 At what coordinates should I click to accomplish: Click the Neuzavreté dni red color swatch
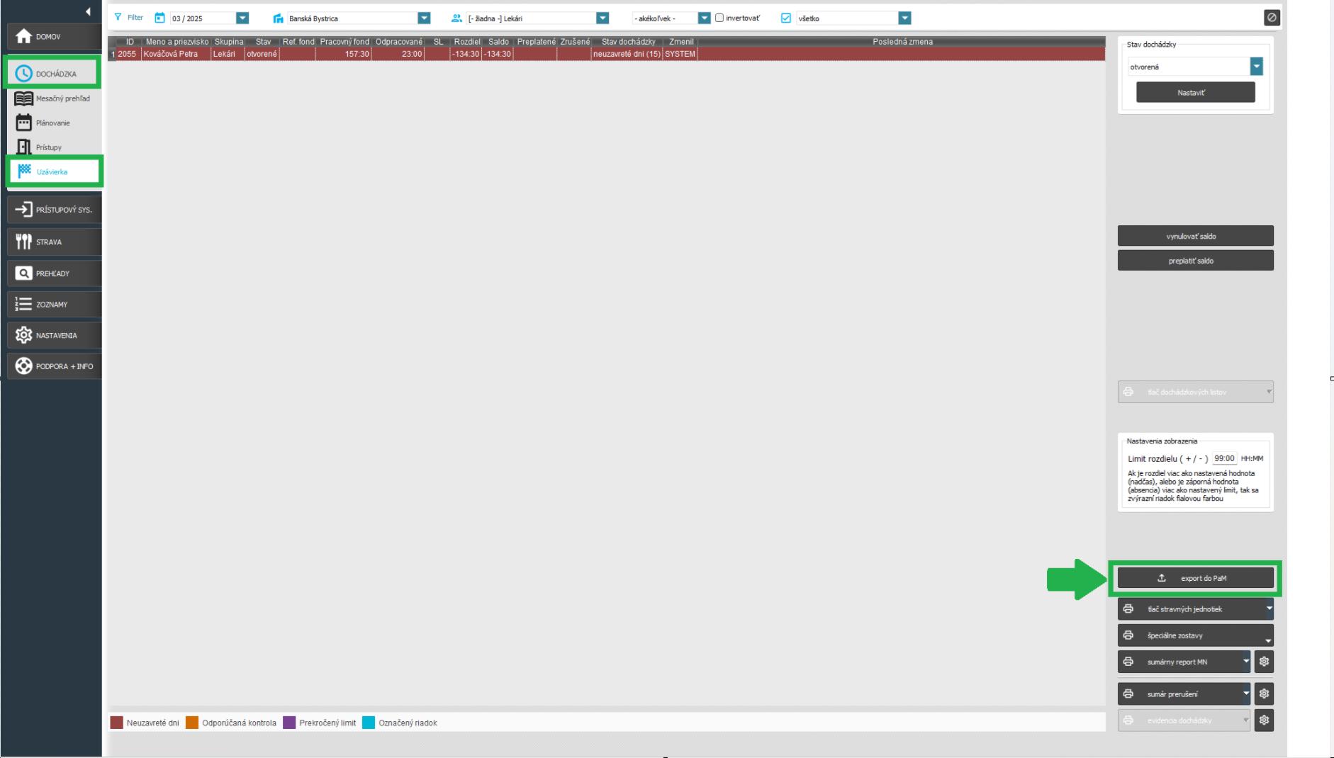[116, 723]
